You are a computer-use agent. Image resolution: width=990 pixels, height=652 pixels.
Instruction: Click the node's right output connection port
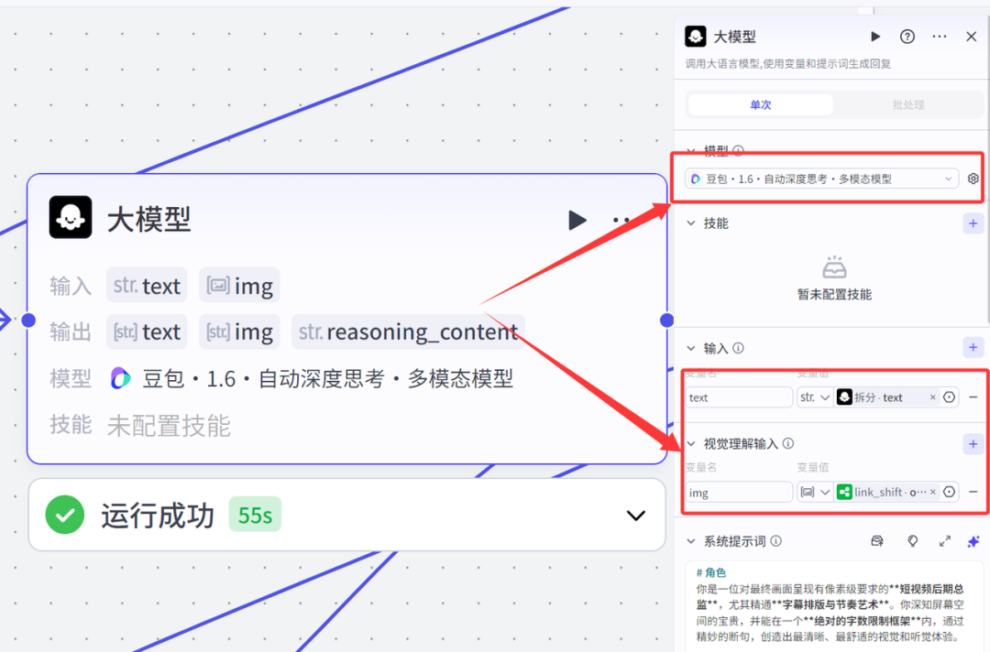point(666,321)
